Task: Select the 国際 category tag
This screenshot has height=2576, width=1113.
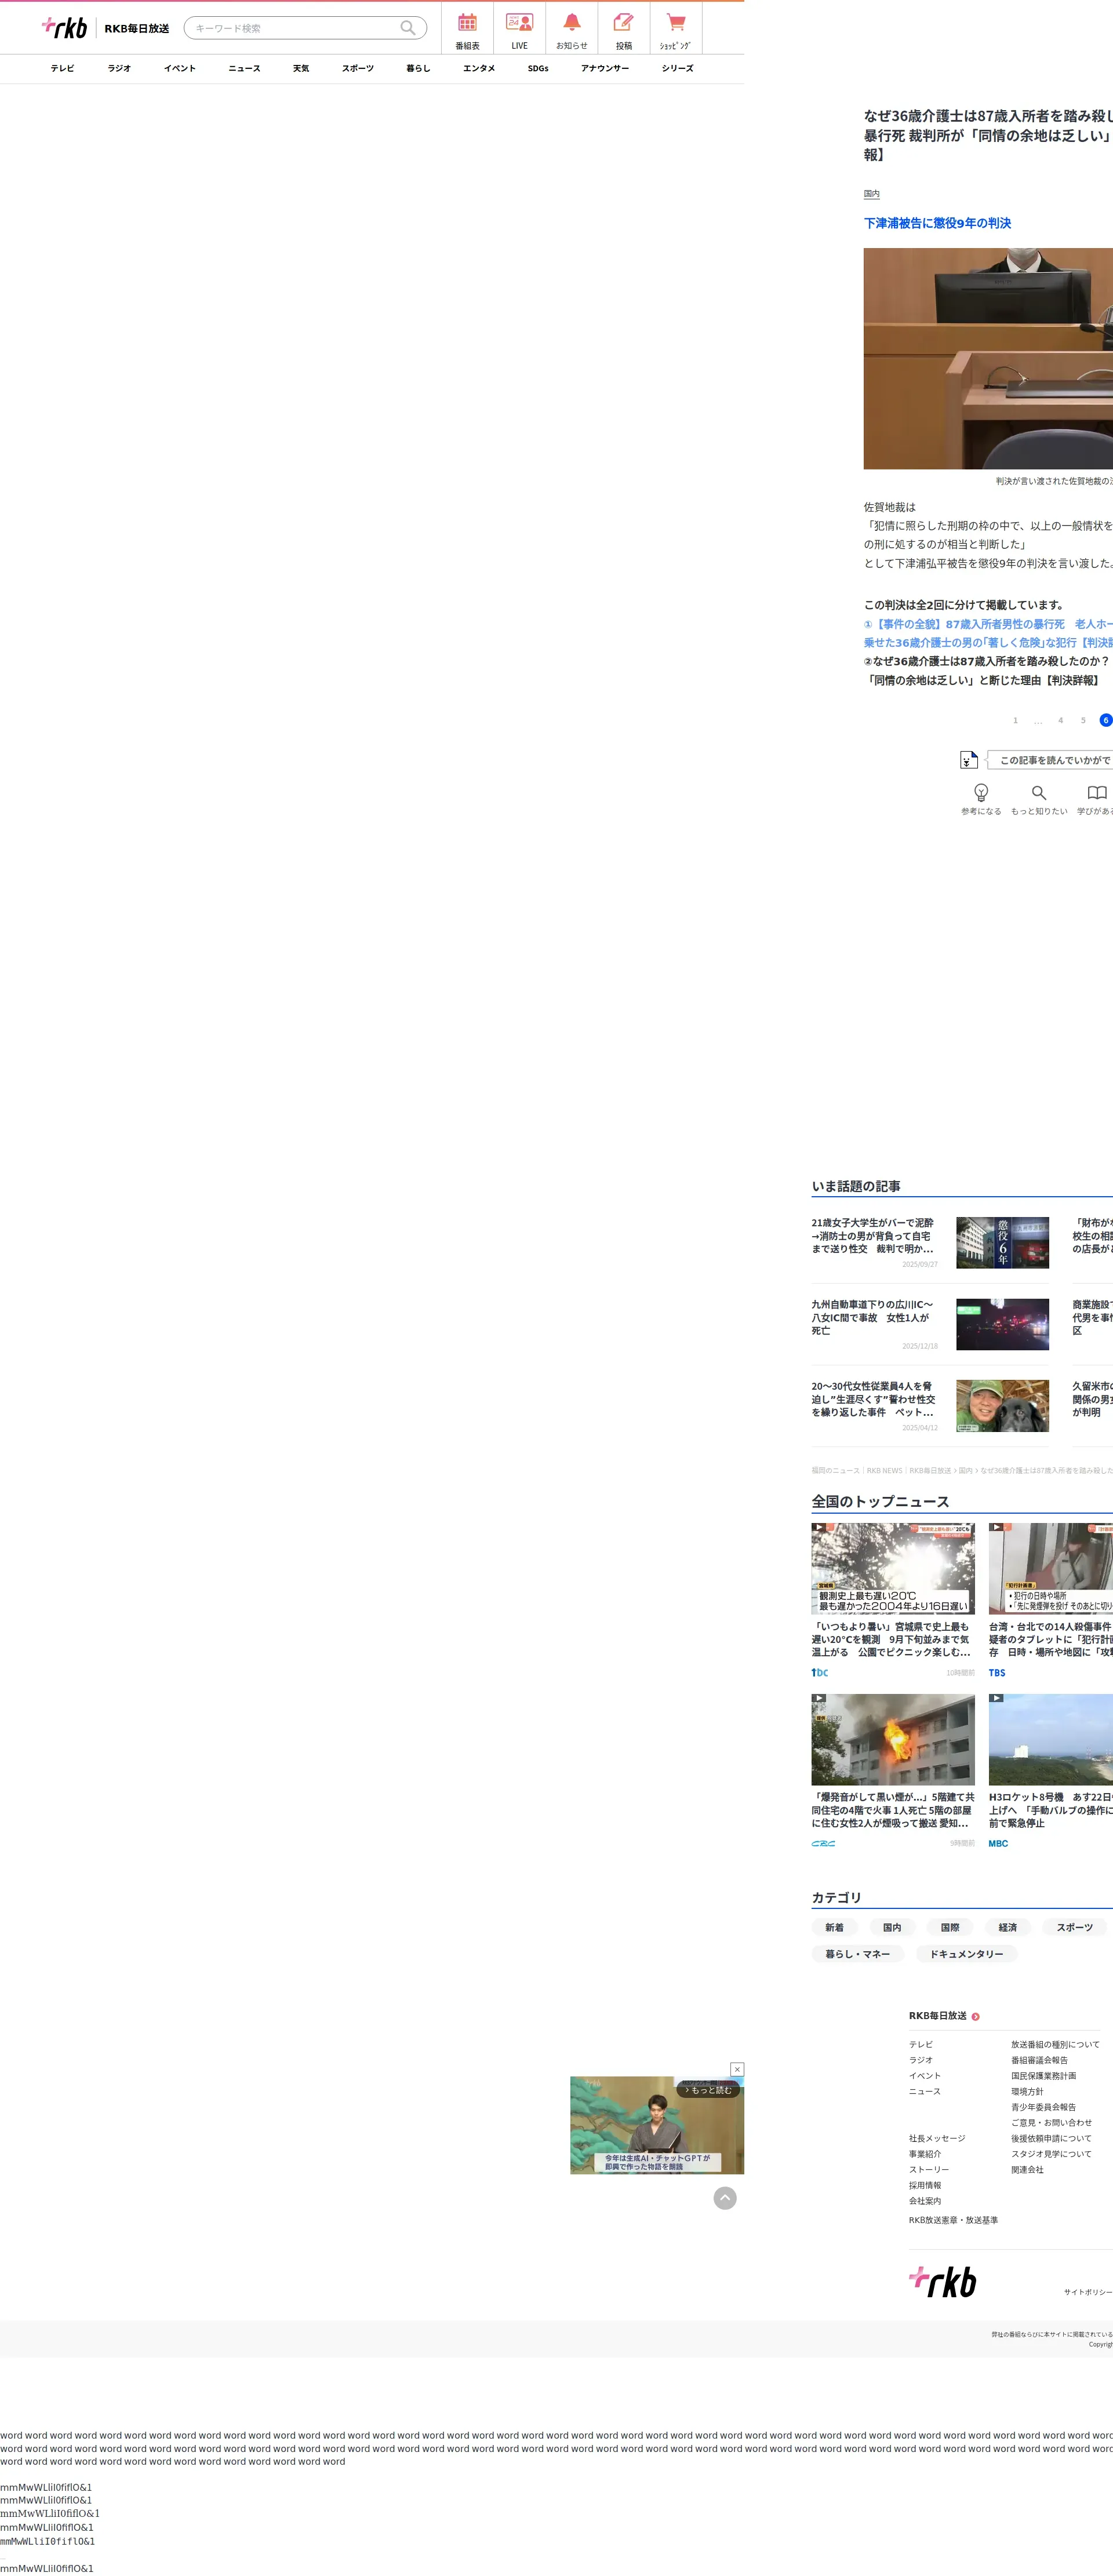Action: [x=950, y=1927]
